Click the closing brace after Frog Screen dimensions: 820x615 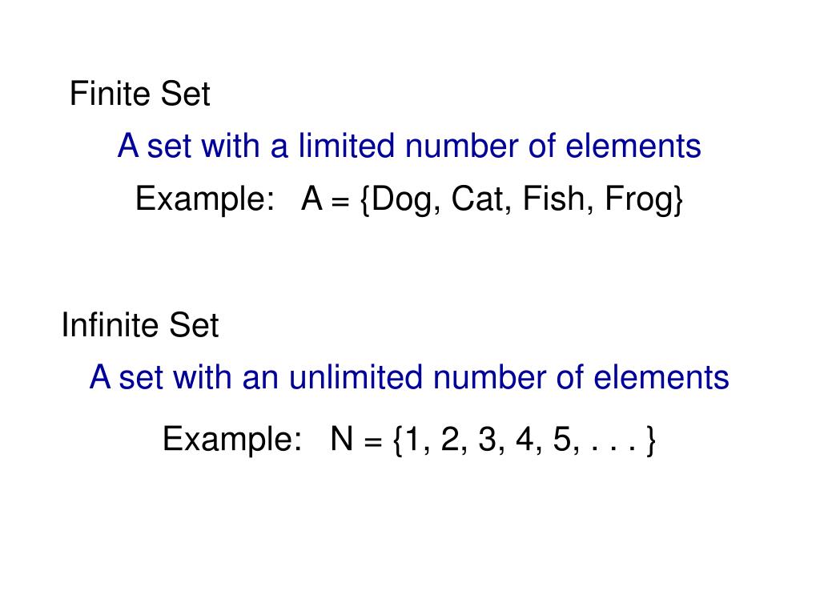pos(678,199)
